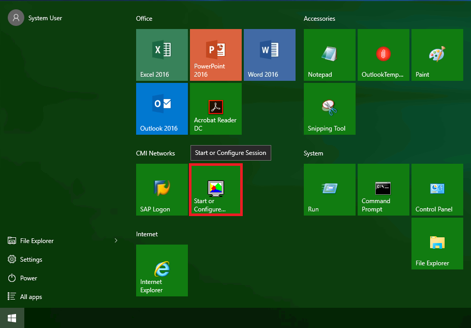Click the System User account avatar
The height and width of the screenshot is (328, 471).
16,18
